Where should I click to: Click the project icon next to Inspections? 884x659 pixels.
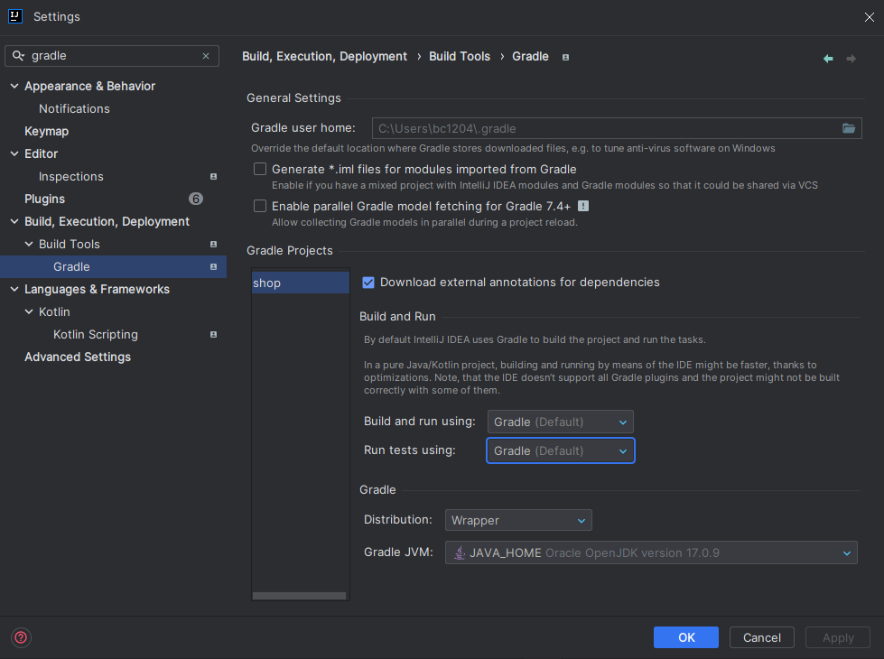point(214,176)
